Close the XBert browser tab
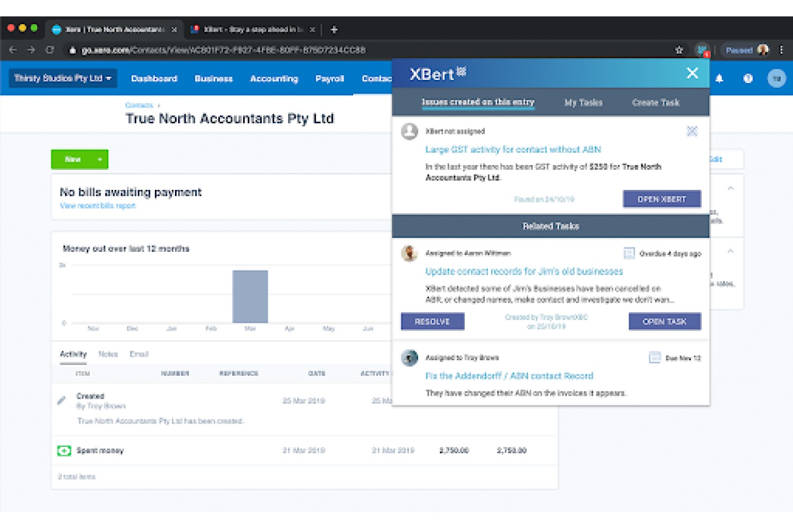 pyautogui.click(x=312, y=30)
